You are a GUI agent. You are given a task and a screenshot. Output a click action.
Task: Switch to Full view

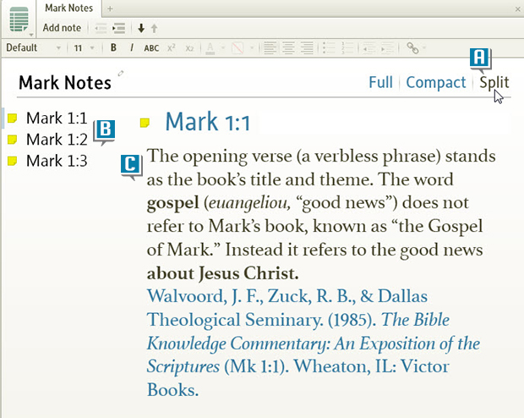click(x=380, y=82)
